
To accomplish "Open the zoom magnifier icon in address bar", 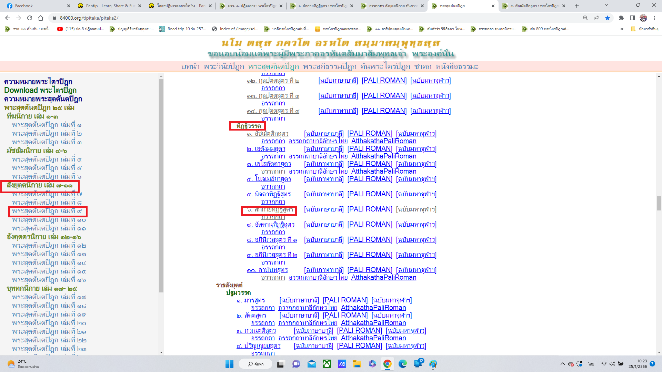I will [585, 18].
